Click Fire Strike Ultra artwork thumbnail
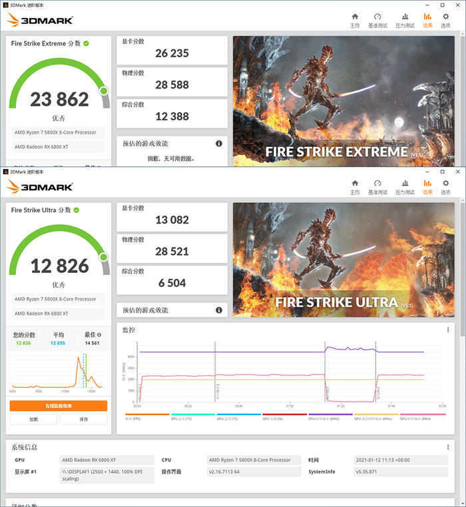 (344, 259)
